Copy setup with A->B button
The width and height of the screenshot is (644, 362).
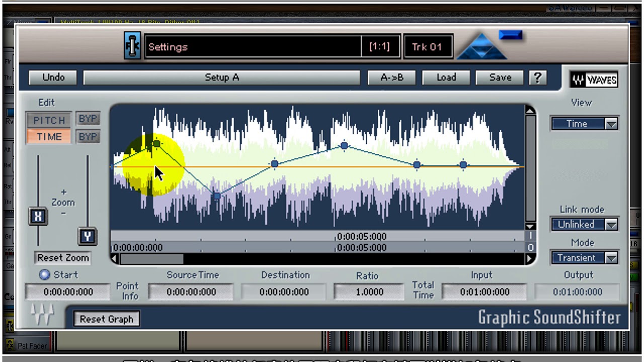(x=392, y=77)
